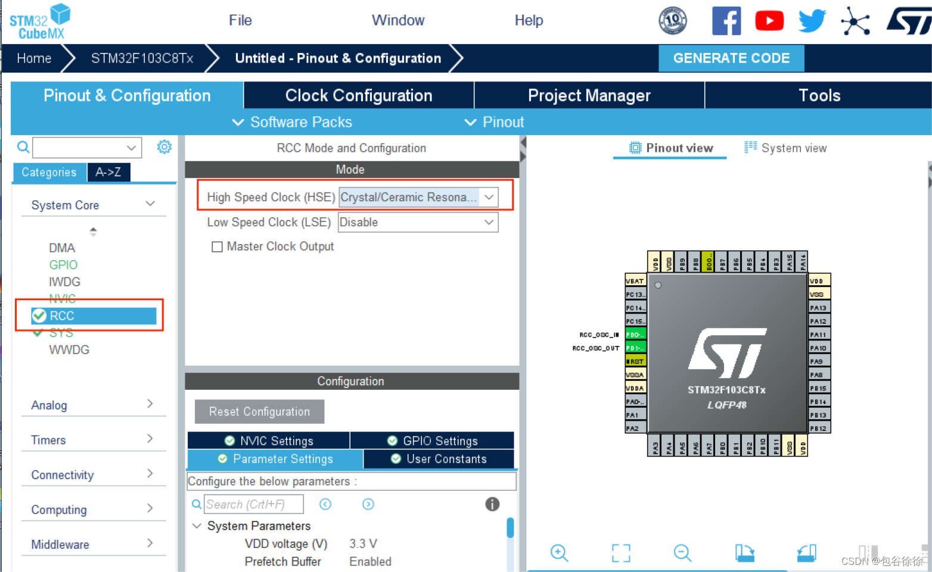Open the categories settings gear icon
The height and width of the screenshot is (572, 932).
164,146
